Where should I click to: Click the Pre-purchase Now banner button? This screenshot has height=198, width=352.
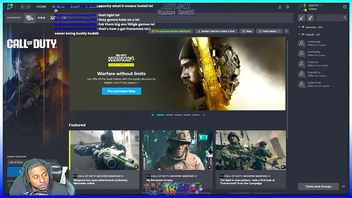[122, 91]
